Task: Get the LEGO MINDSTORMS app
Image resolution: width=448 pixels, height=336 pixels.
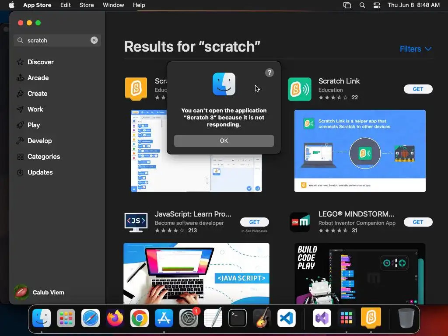Action: click(418, 222)
